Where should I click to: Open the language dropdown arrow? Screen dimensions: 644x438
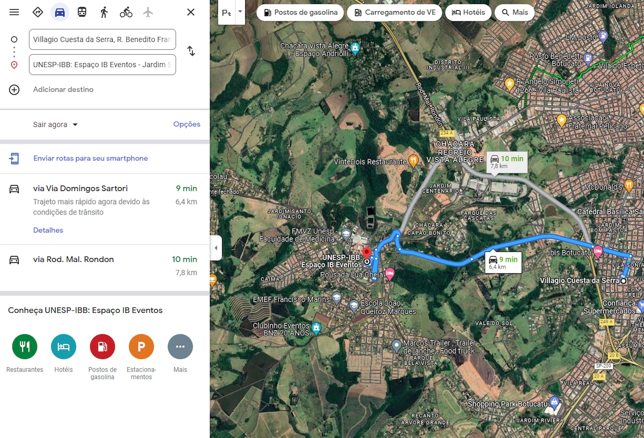click(x=240, y=12)
